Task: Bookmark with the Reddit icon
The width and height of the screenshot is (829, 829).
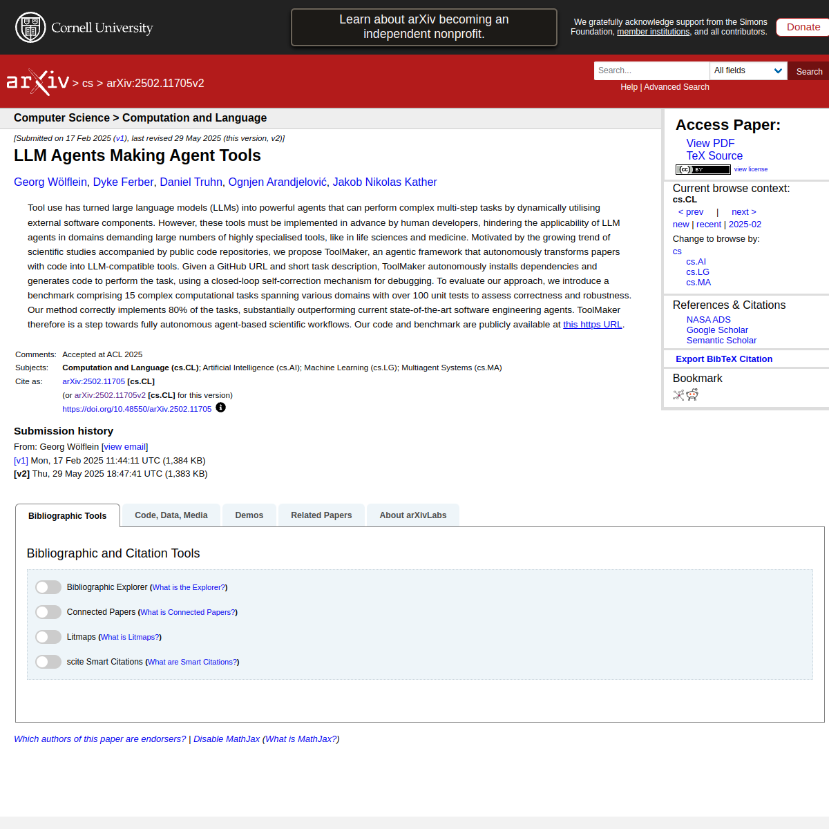Action: [x=692, y=394]
